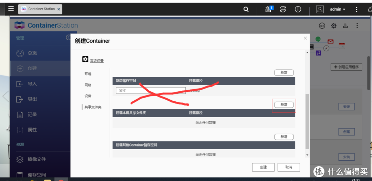Viewport: 372px width, 181px height.
Task: Open background tasks icon with badge
Action: point(269,9)
